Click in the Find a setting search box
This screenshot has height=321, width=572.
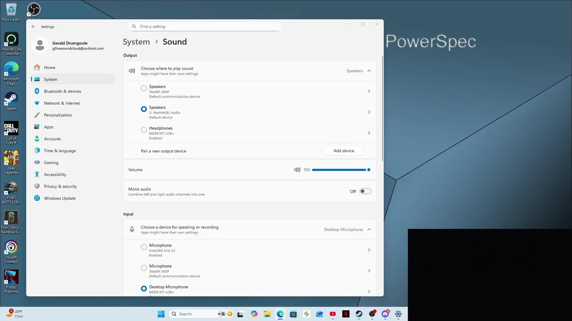pos(205,27)
